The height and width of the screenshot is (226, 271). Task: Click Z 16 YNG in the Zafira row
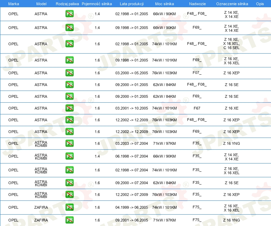[231, 220]
